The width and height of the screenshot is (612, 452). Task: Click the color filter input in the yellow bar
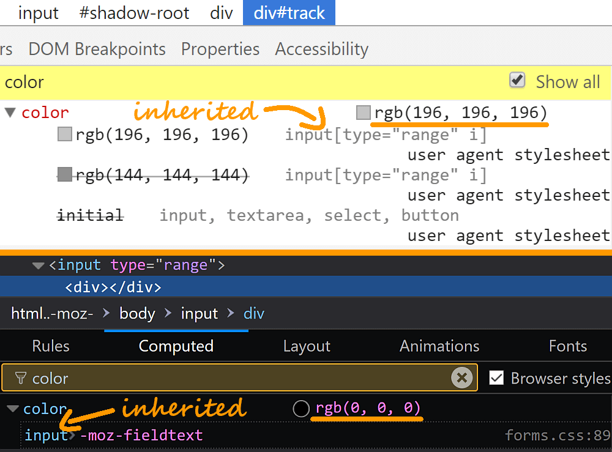click(x=245, y=82)
